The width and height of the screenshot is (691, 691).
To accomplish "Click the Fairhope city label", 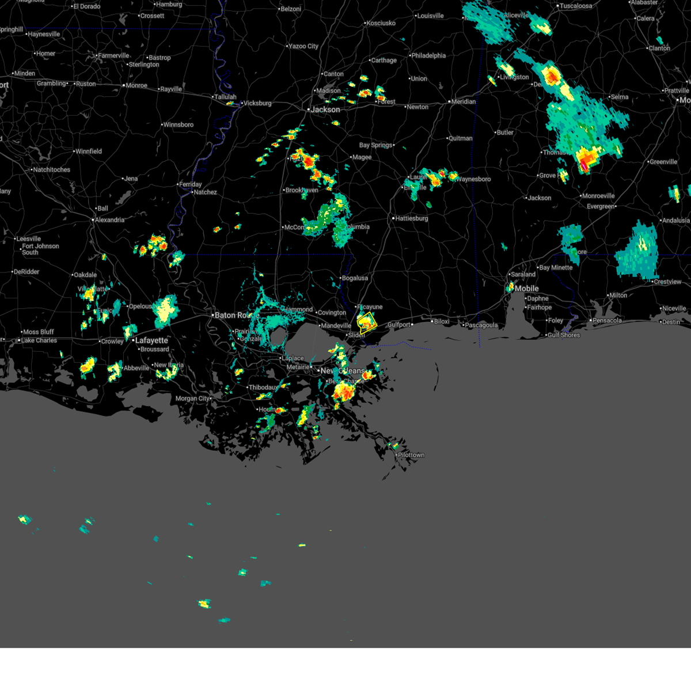I will tap(540, 307).
